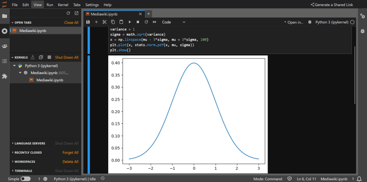Open property inspector gears icon
The image size is (367, 182).
pos(362,16)
